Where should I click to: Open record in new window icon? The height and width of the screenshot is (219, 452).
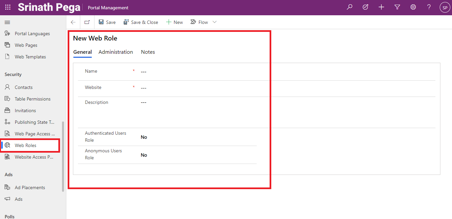[87, 22]
